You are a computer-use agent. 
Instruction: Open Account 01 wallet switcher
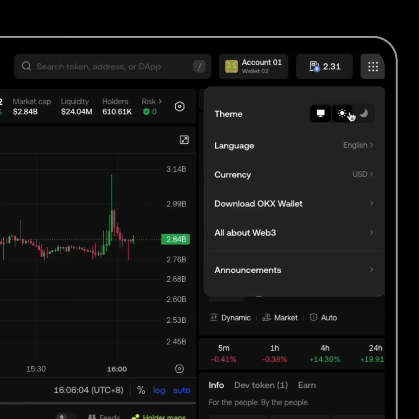point(254,66)
